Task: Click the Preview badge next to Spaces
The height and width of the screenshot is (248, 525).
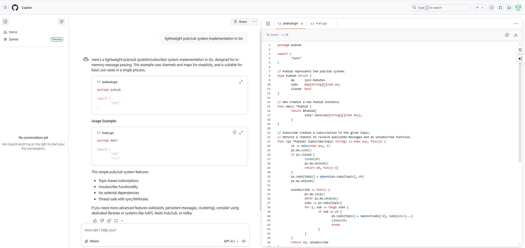Action: 57,39
